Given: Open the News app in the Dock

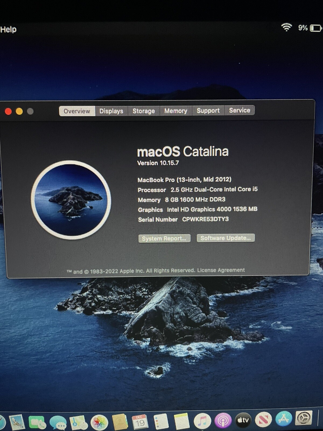Looking at the screenshot, I should [x=264, y=420].
